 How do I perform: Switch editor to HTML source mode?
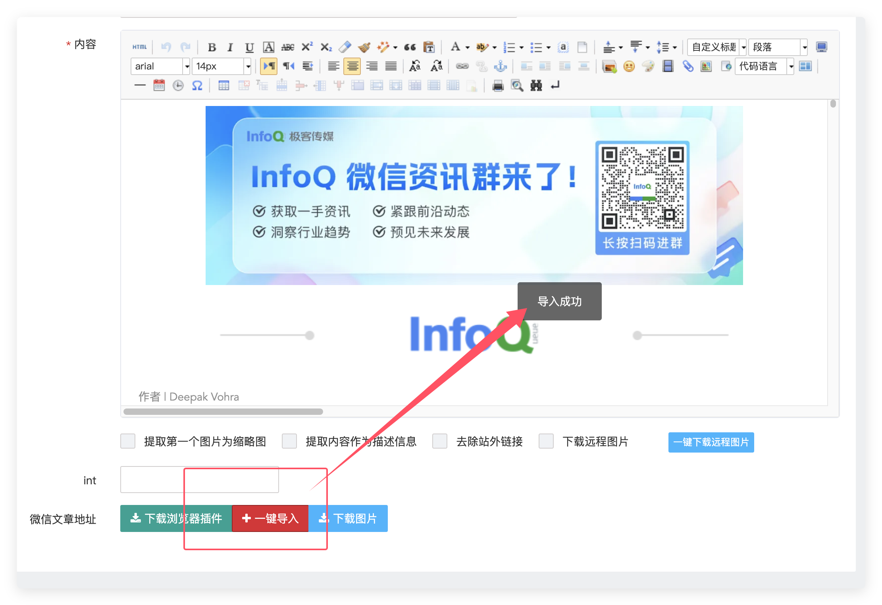pos(139,47)
